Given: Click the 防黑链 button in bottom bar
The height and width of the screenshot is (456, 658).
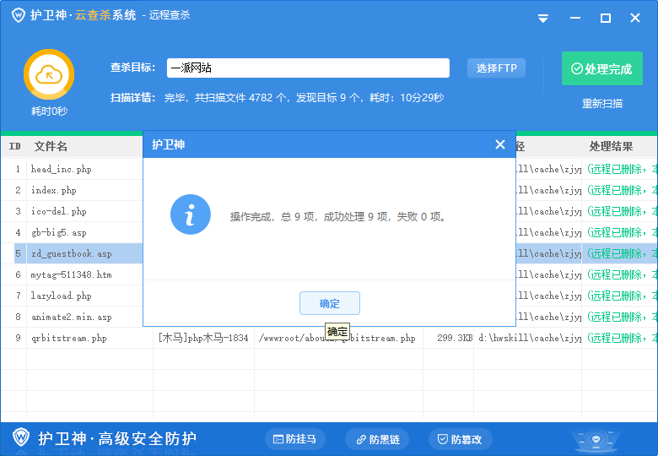Looking at the screenshot, I should click(x=376, y=439).
